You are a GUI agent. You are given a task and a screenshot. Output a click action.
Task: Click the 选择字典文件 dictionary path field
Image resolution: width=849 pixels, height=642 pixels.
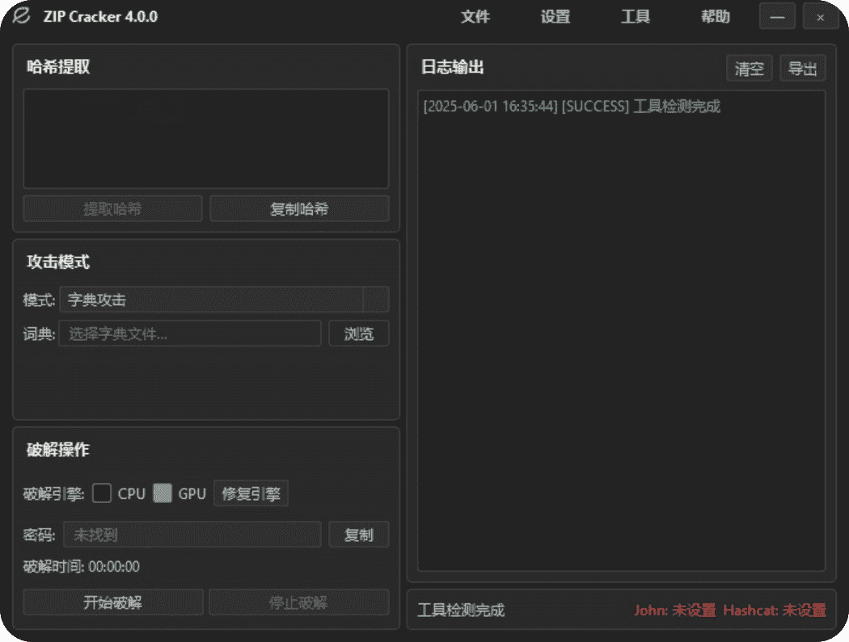point(190,334)
